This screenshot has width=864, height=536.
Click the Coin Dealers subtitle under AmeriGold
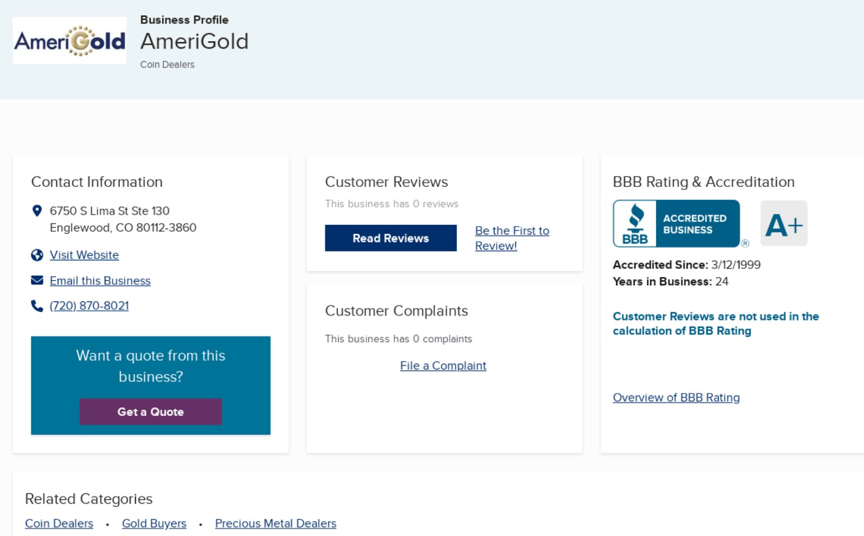click(x=167, y=64)
